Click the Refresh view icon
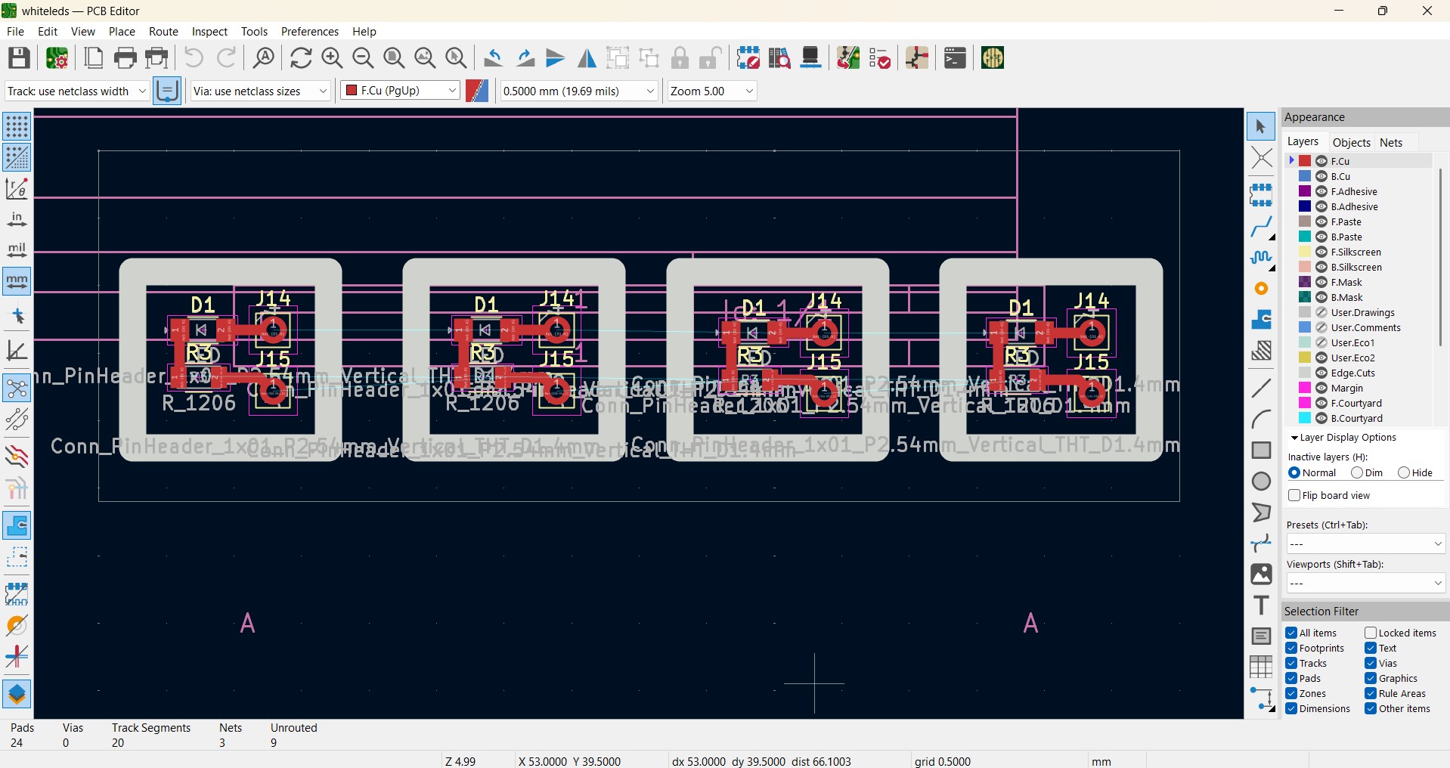The width and height of the screenshot is (1450, 768). [x=301, y=58]
